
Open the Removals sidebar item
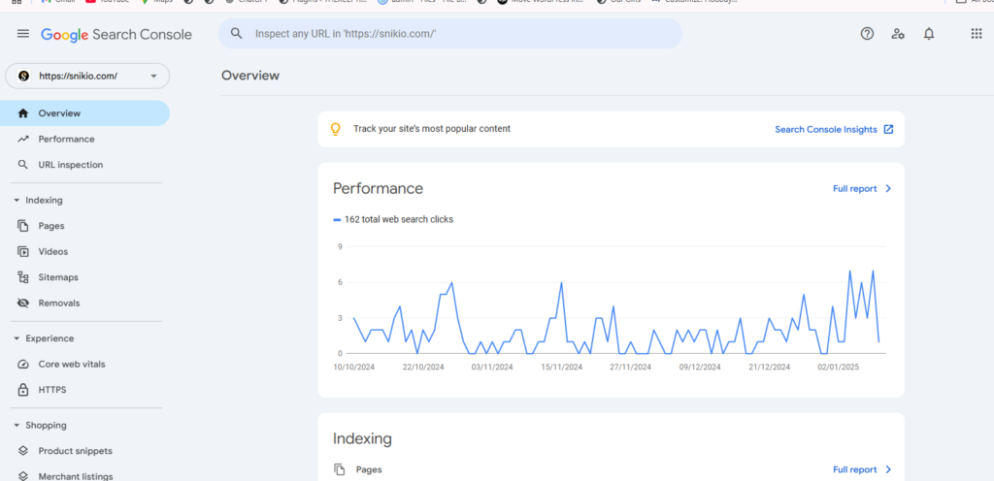pyautogui.click(x=85, y=304)
